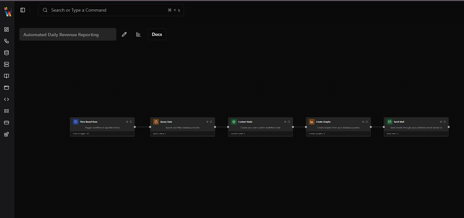Toggle the sidebar panel icon
Screen dimensions: 464x218
pos(23,10)
